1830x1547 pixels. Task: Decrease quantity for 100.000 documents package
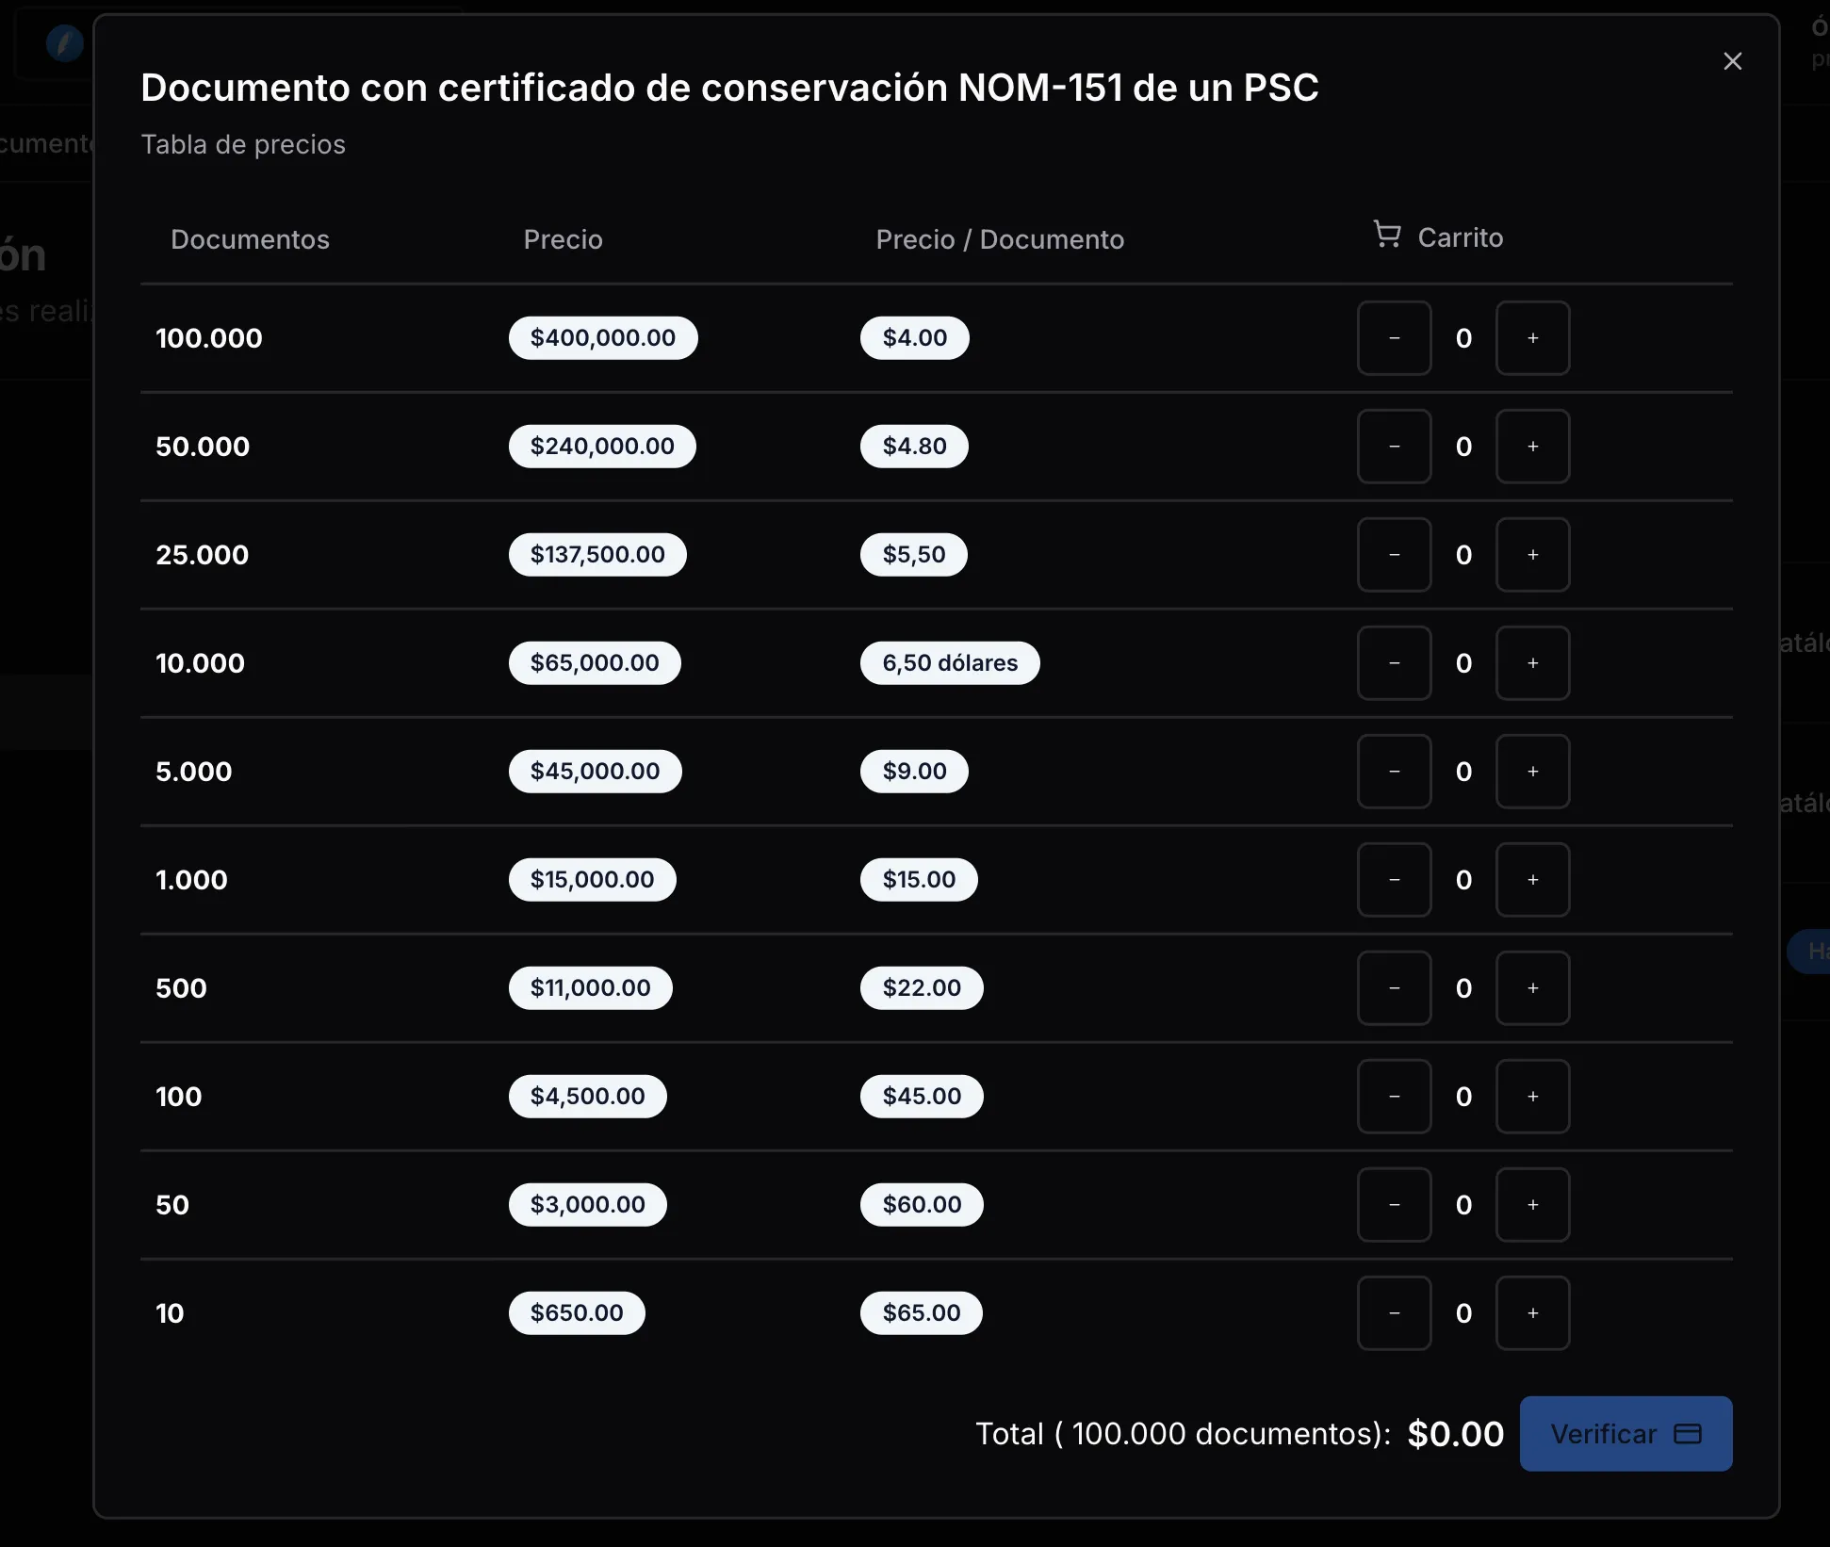[x=1394, y=338]
